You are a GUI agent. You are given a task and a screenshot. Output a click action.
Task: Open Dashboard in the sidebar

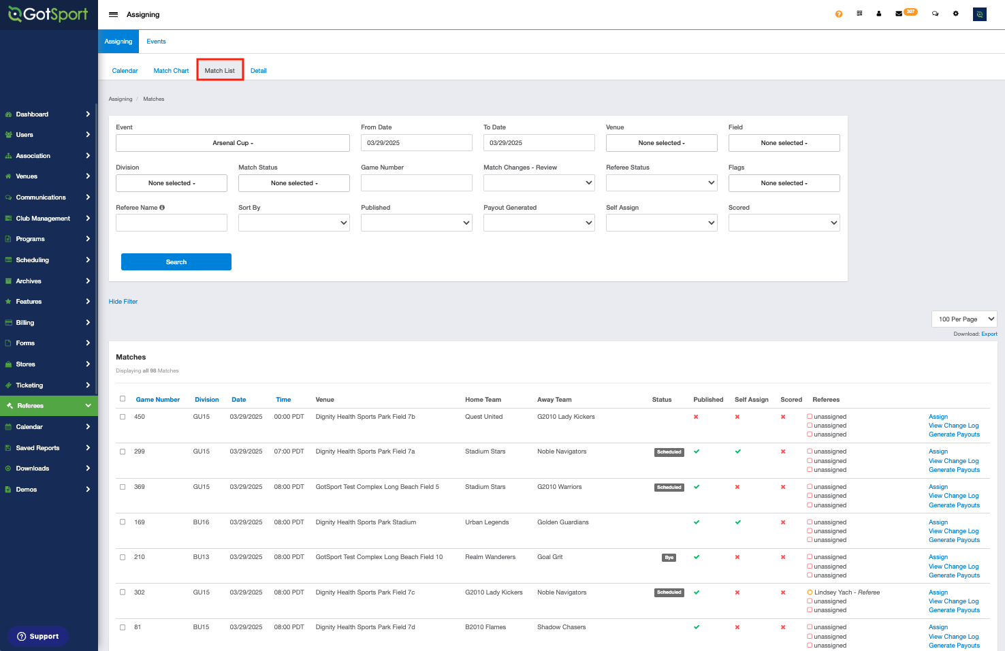(49, 114)
